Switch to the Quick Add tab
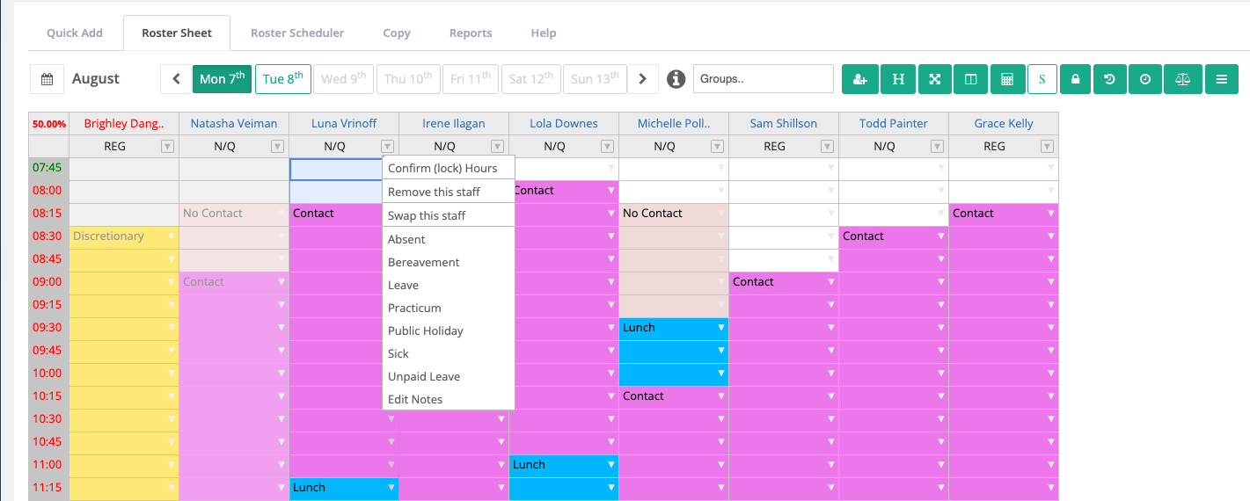The width and height of the screenshot is (1250, 501). [x=75, y=33]
